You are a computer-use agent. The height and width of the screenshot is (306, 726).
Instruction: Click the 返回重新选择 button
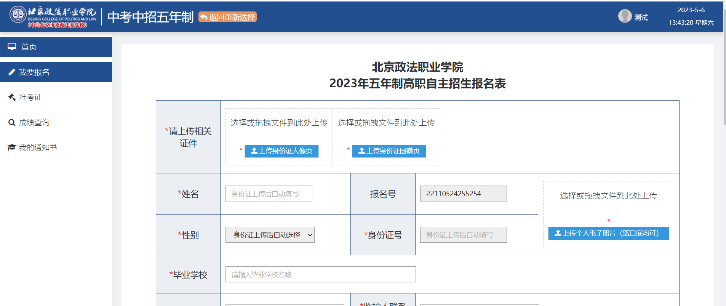coord(227,17)
